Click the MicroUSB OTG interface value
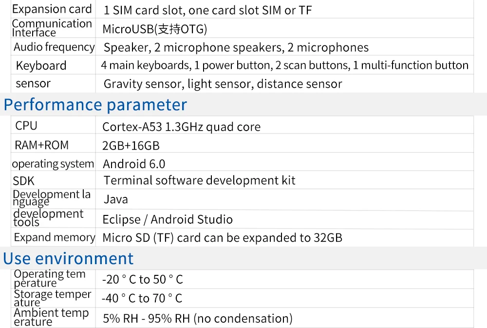This screenshot has width=487, height=328. (154, 29)
